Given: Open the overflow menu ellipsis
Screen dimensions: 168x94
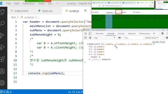Looking at the screenshot, I should (x=58, y=3).
